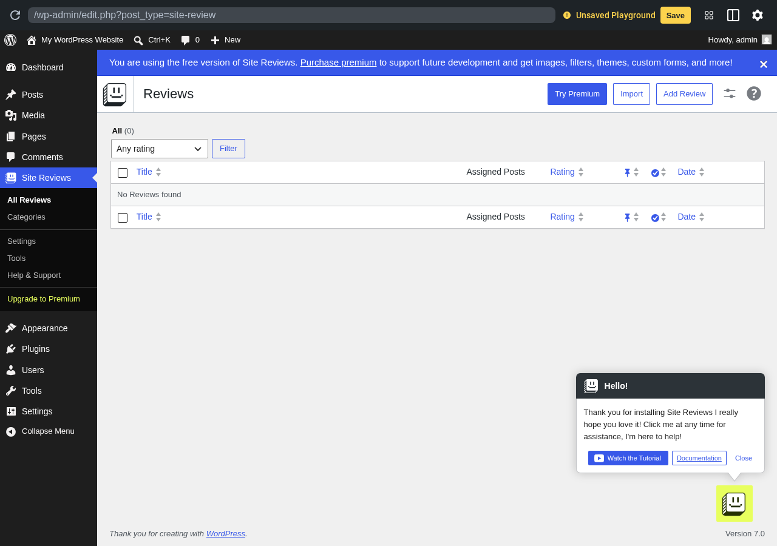
Task: Open Comments in sidebar
Action: [49, 157]
